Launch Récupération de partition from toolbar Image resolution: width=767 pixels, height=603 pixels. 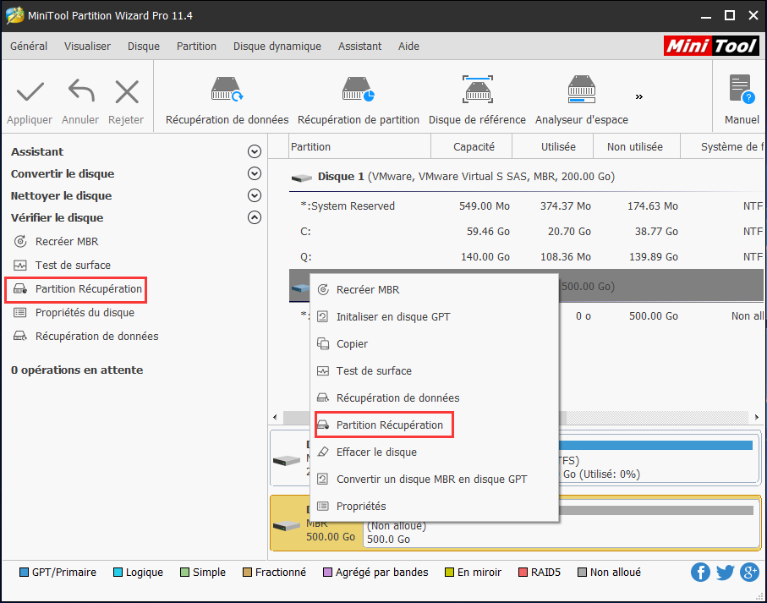(358, 101)
